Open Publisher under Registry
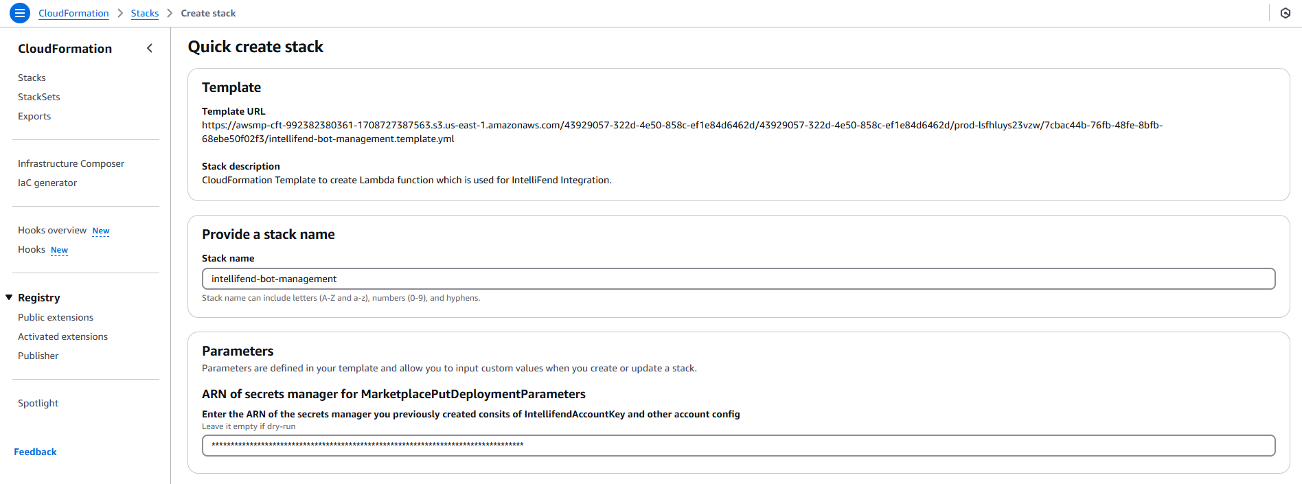Screen dimensions: 1302x484 coord(38,356)
